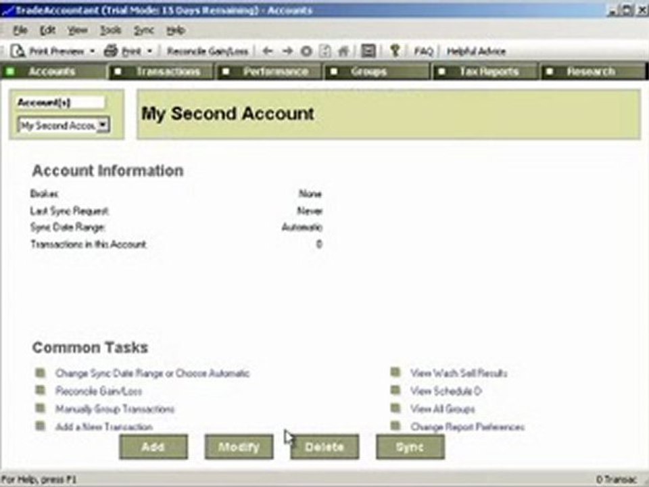
Task: Open the View menu
Action: point(77,30)
